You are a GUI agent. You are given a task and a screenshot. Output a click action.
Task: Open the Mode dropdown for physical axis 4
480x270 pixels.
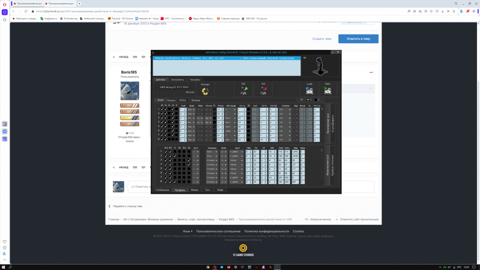(224, 164)
